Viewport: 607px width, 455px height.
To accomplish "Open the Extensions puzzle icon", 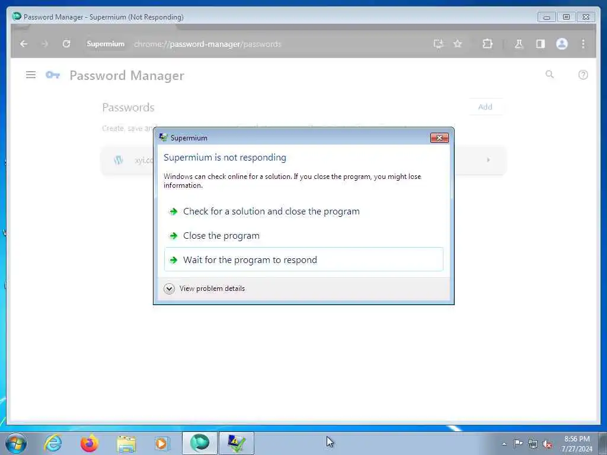I will [x=487, y=44].
